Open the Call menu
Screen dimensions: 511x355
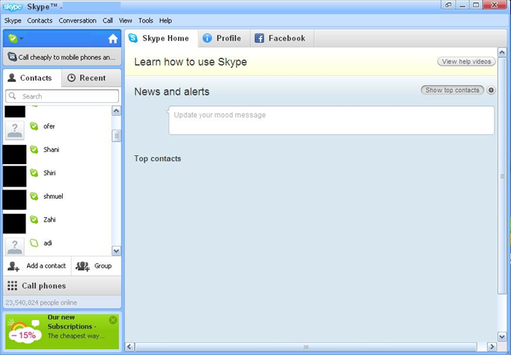pyautogui.click(x=107, y=20)
